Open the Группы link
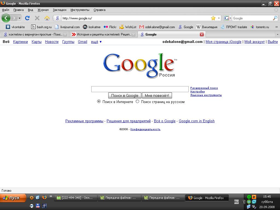 [68, 42]
